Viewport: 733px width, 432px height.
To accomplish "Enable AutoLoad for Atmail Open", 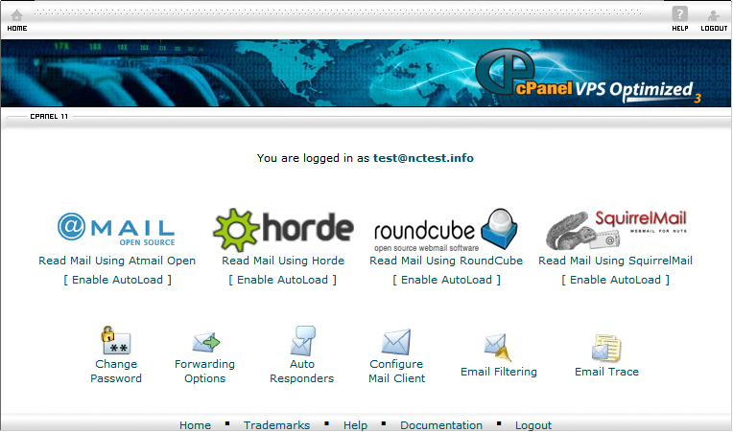I will 117,280.
